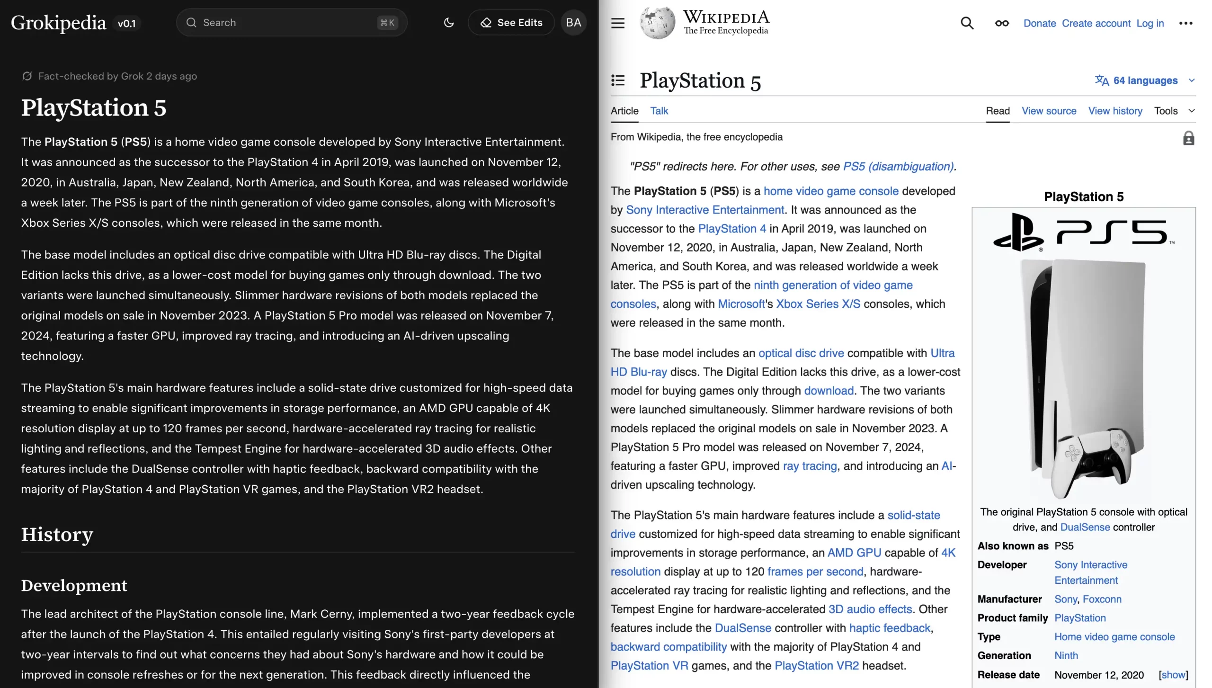Click the page protection padlock icon

(x=1189, y=138)
